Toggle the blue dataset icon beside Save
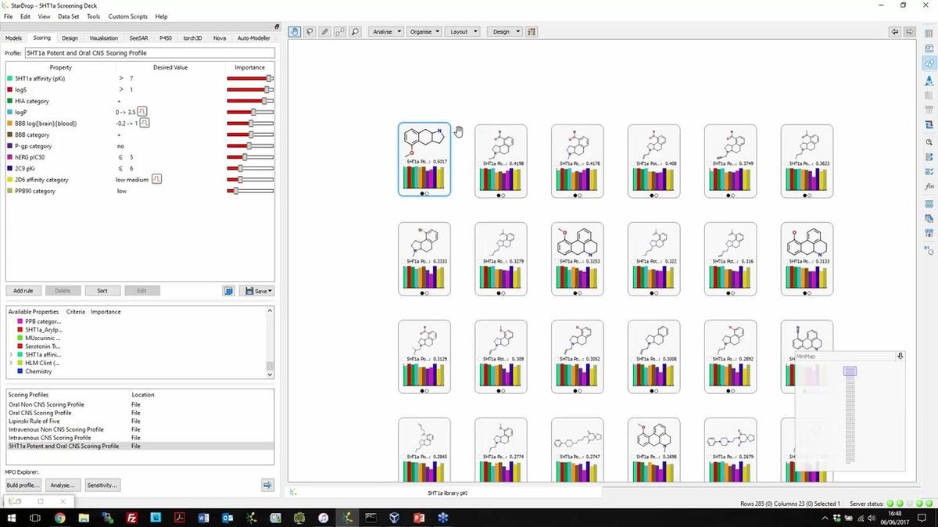 tap(228, 291)
